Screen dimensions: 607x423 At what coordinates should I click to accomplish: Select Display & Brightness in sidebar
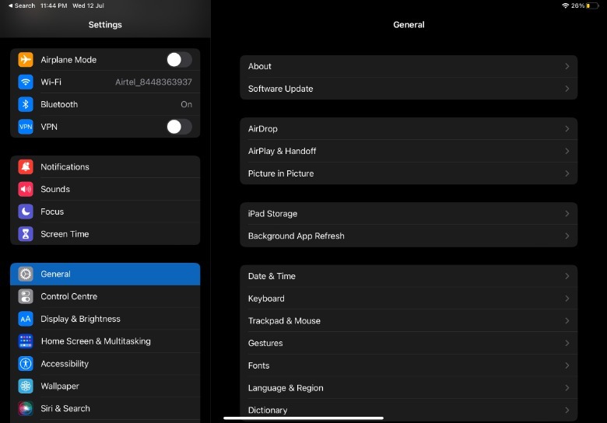[x=105, y=319]
